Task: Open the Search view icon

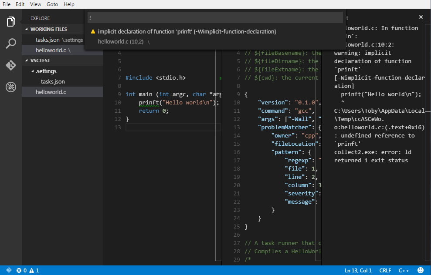Action: coord(11,44)
